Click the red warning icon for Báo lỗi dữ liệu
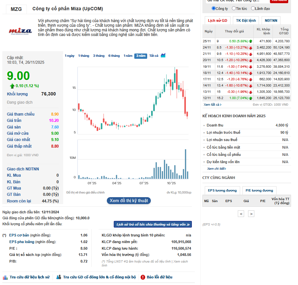The height and width of the screenshot is (285, 298). point(143,277)
